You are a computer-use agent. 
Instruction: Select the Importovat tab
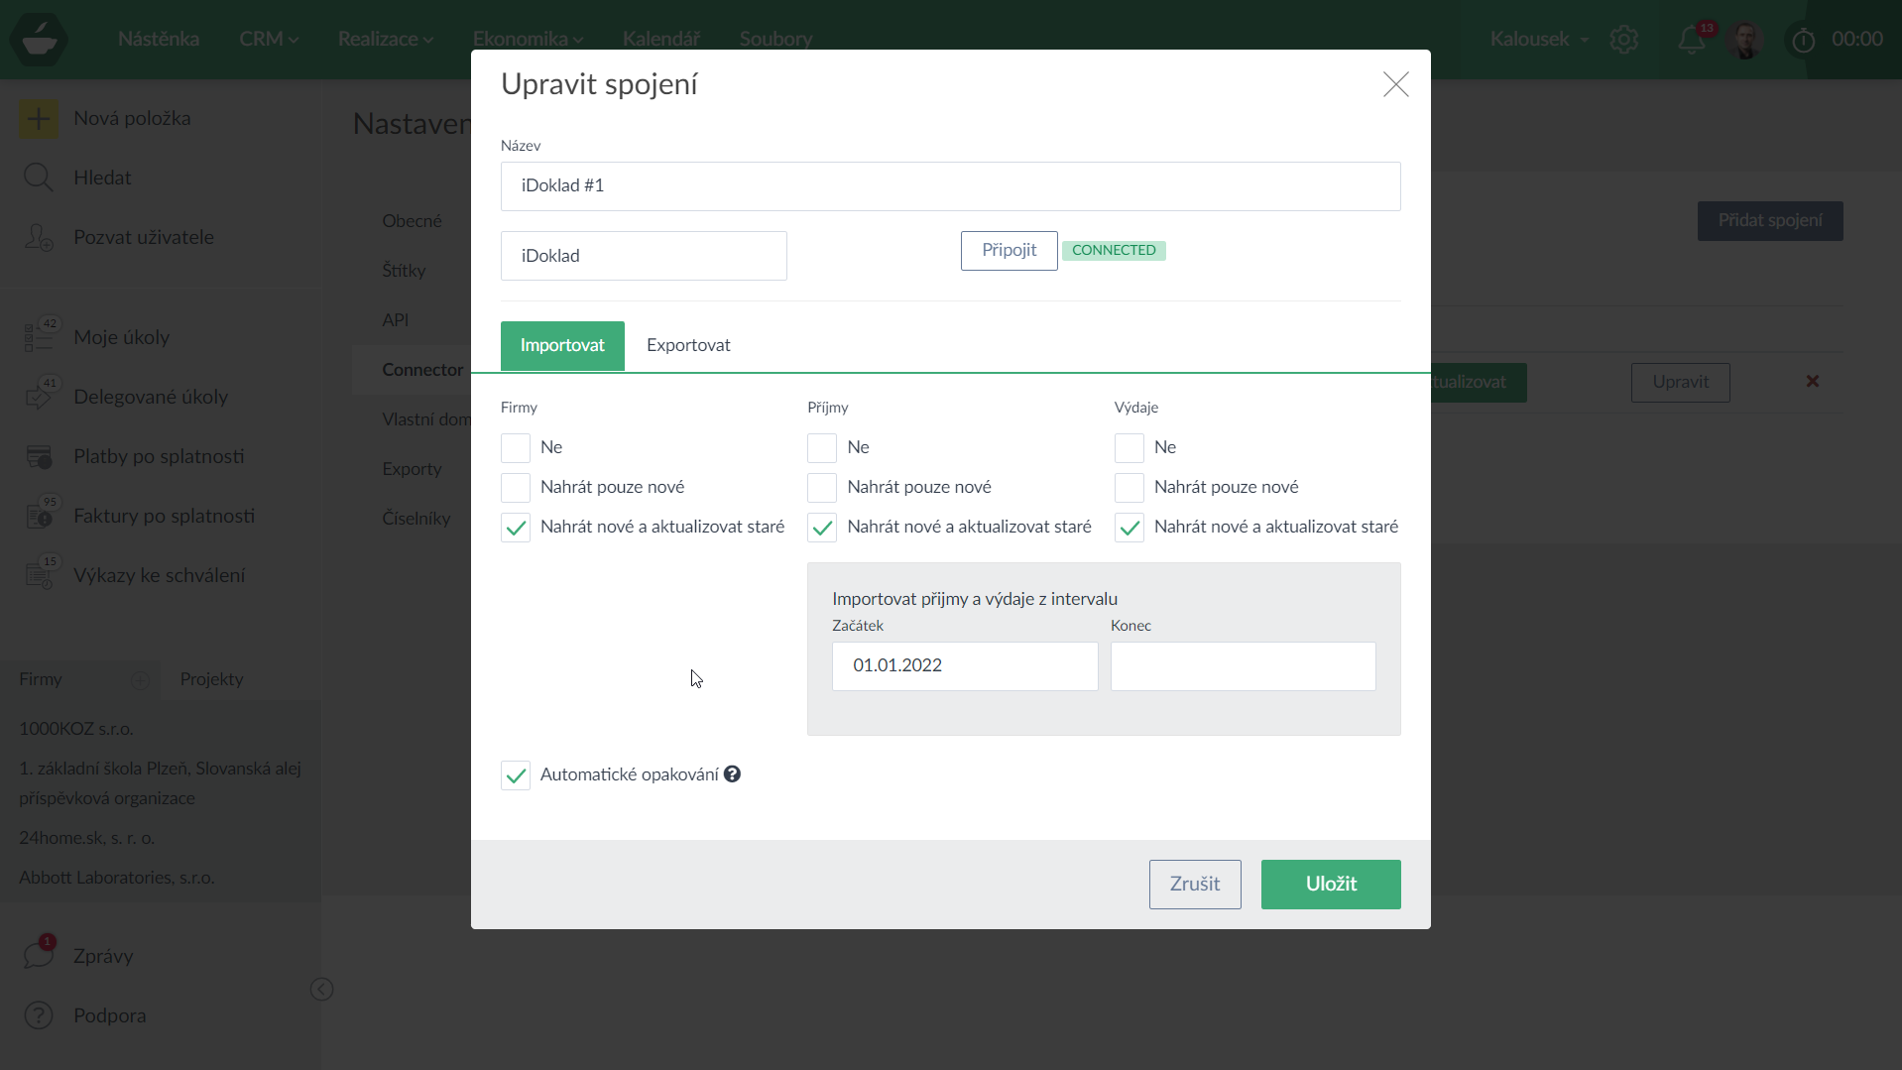(562, 345)
